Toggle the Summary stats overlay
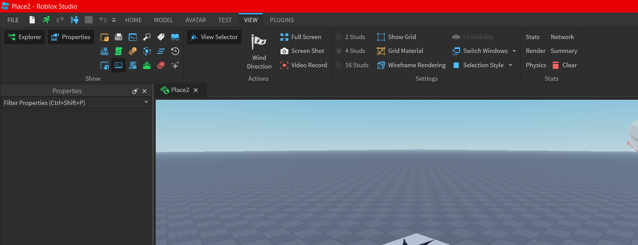 tap(564, 51)
